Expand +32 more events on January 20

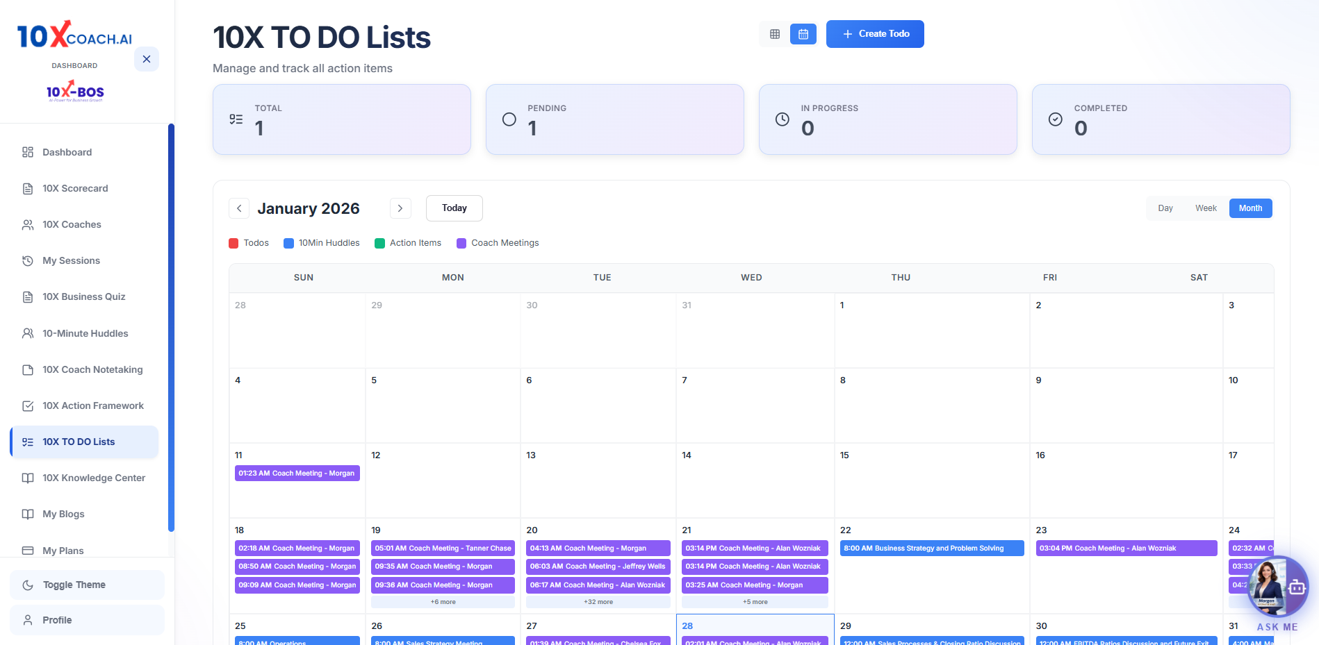coord(598,602)
